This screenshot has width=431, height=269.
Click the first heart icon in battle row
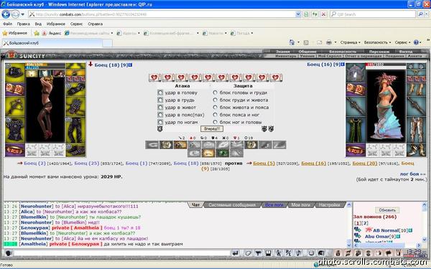tap(154, 77)
